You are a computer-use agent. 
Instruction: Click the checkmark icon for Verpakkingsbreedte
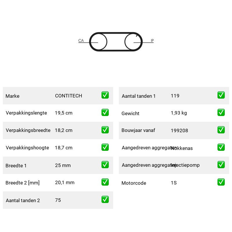pyautogui.click(x=105, y=130)
